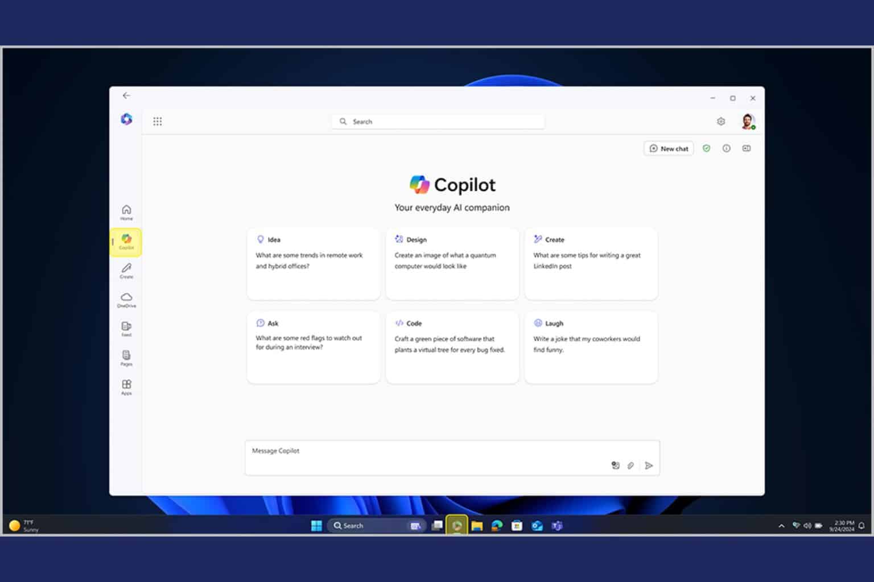Open the notification bell in taskbar

861,526
